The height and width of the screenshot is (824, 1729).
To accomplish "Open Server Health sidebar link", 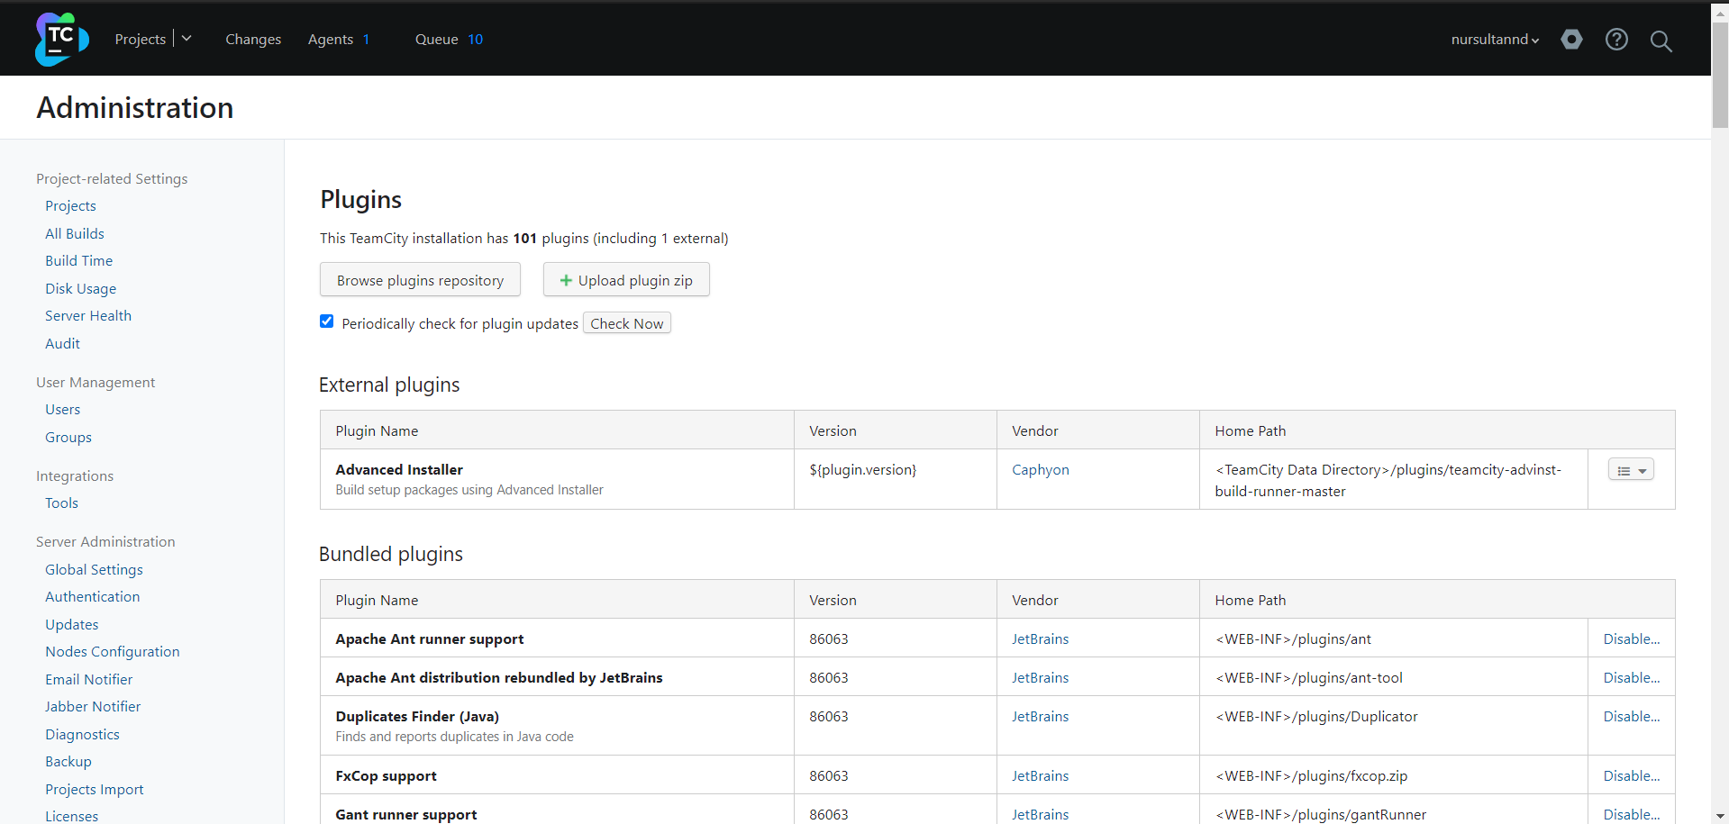I will click(88, 316).
